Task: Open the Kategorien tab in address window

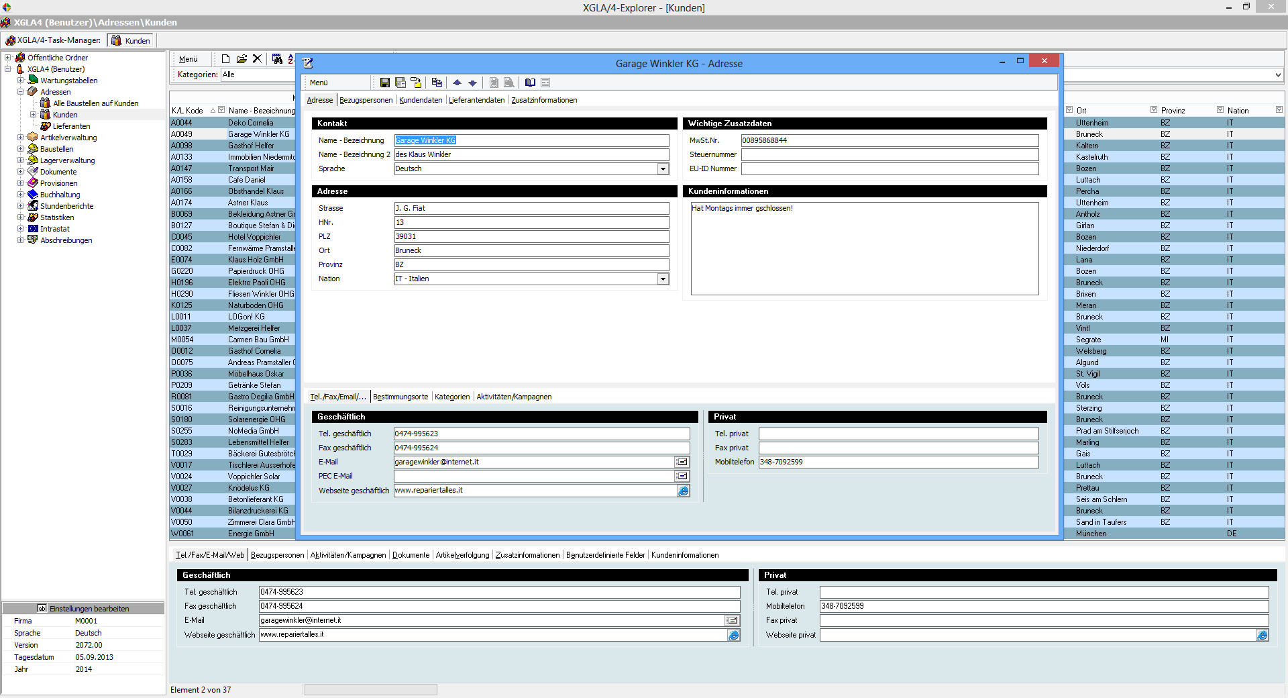Action: [x=452, y=397]
